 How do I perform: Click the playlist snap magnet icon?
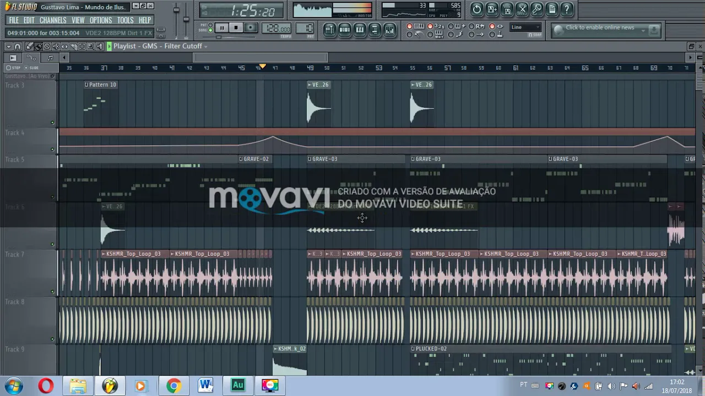click(18, 46)
